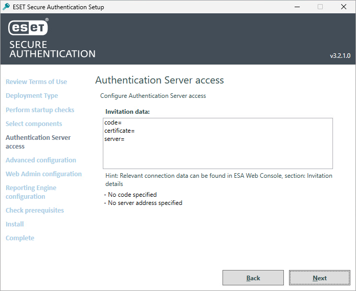
Task: Click the Install step in sidebar
Action: coord(15,224)
